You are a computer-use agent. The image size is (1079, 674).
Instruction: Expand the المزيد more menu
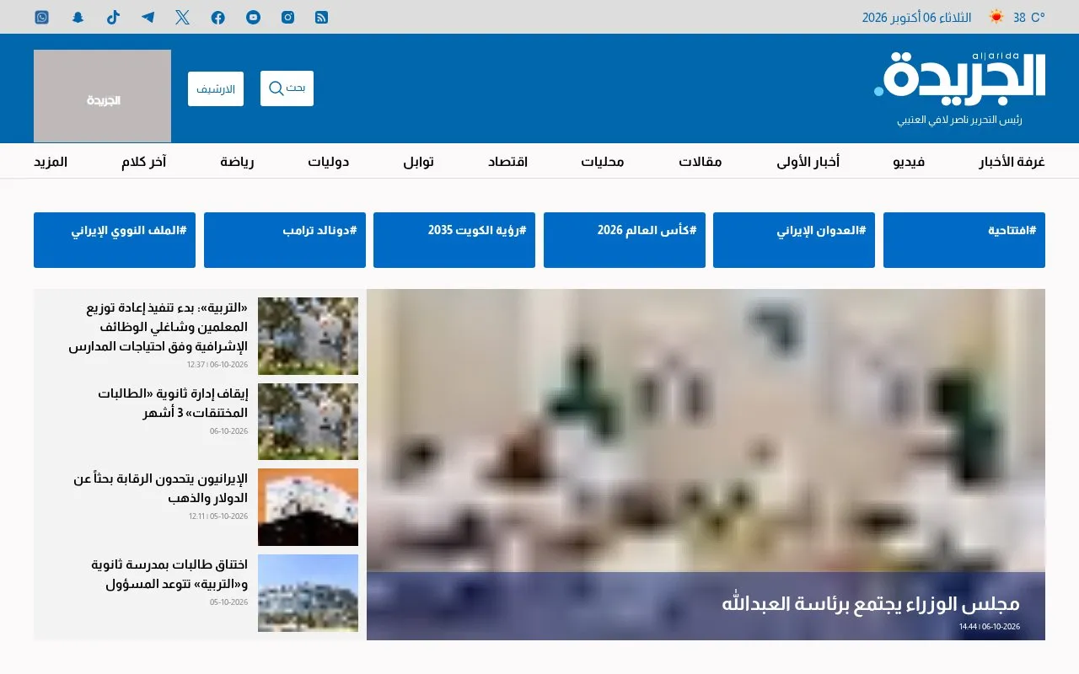[51, 162]
